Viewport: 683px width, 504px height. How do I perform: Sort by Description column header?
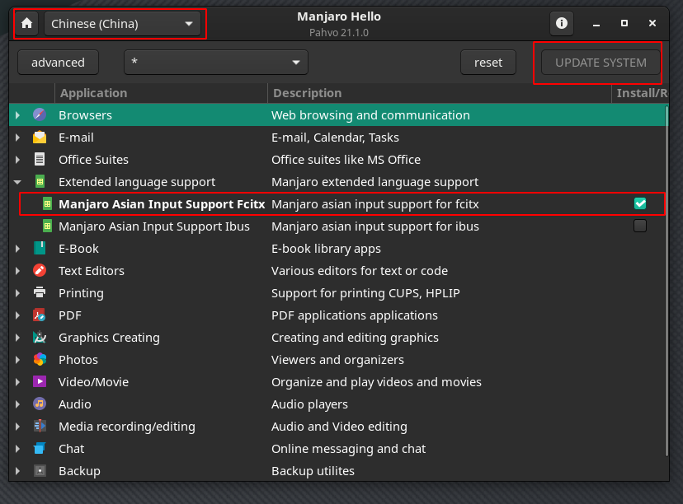(439, 92)
